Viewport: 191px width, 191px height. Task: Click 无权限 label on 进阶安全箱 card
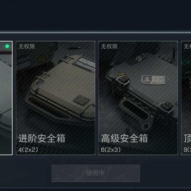pos(27,46)
